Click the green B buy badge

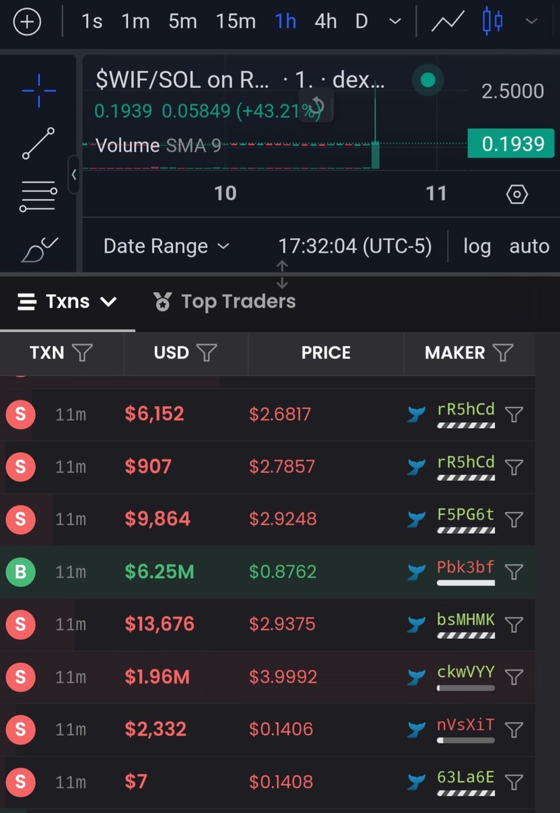point(20,572)
